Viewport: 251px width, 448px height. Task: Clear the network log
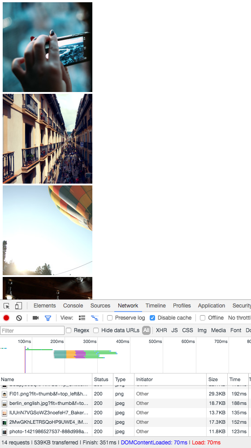click(19, 318)
